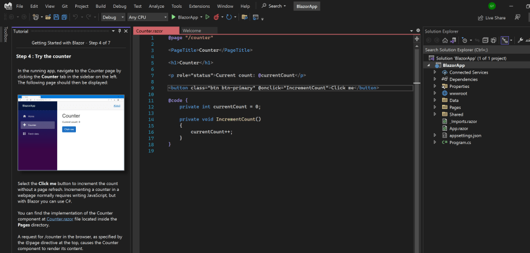Viewport: 530px width, 253px height.
Task: Click the Search Solution Explorer field
Action: pos(476,50)
